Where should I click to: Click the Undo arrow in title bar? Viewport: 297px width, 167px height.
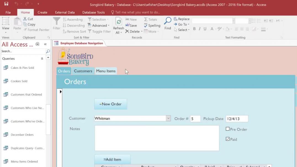(x=16, y=4)
